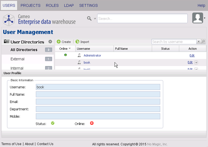The height and width of the screenshot is (147, 208).
Task: Open dropdown arrow next to book's Edit
Action: pyautogui.click(x=196, y=62)
